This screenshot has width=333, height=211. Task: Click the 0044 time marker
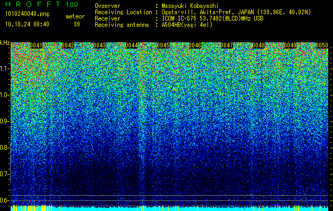(x=131, y=45)
